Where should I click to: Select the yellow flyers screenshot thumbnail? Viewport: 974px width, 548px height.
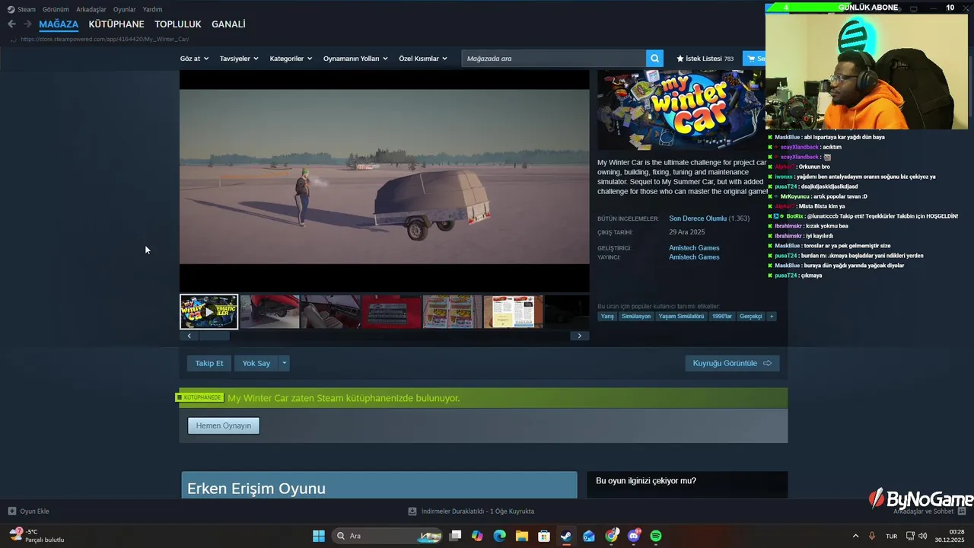coord(453,312)
